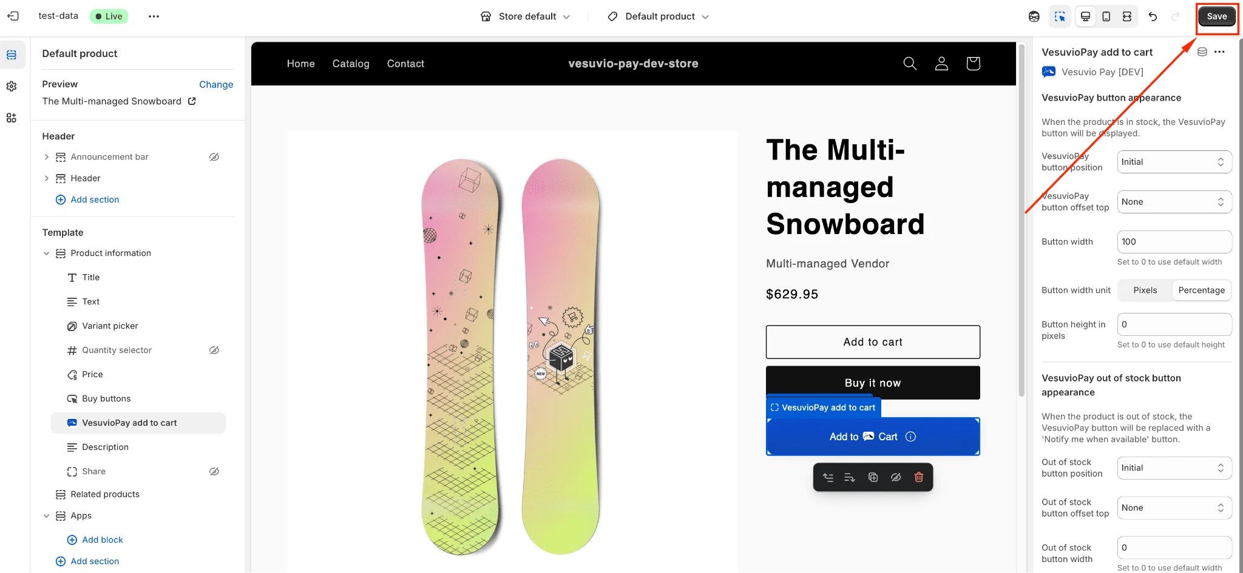Open theme settings gear in sidebar
The width and height of the screenshot is (1243, 573).
(12, 86)
